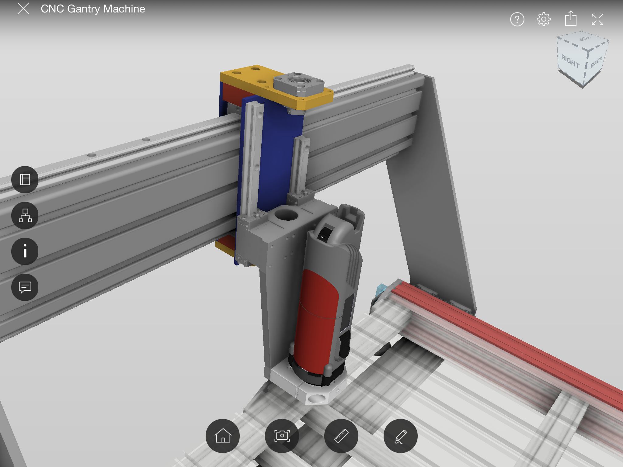Close the CNC Gantry Machine viewer
623x467 pixels.
pos(23,9)
